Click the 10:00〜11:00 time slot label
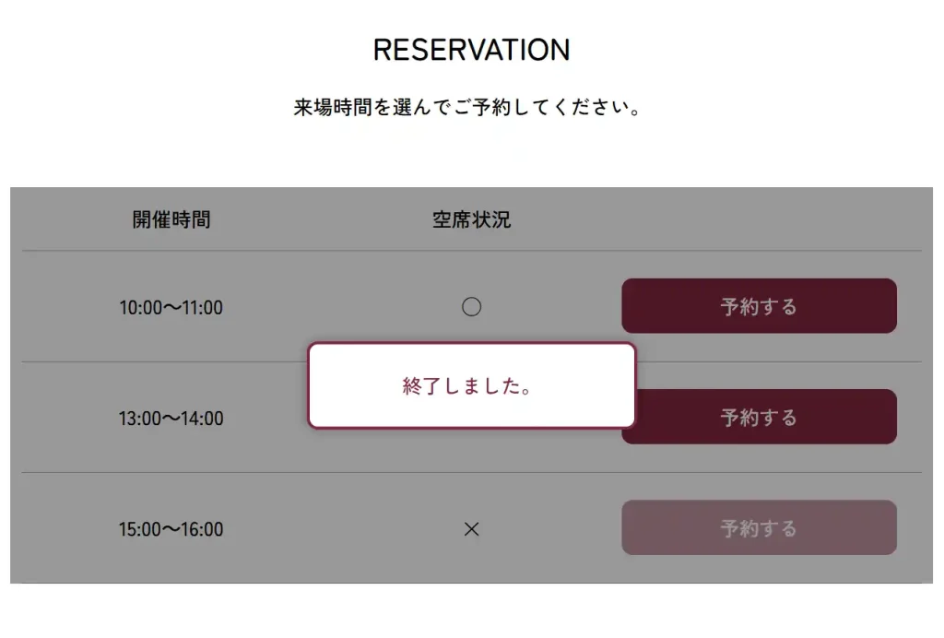944x638 pixels. (171, 308)
